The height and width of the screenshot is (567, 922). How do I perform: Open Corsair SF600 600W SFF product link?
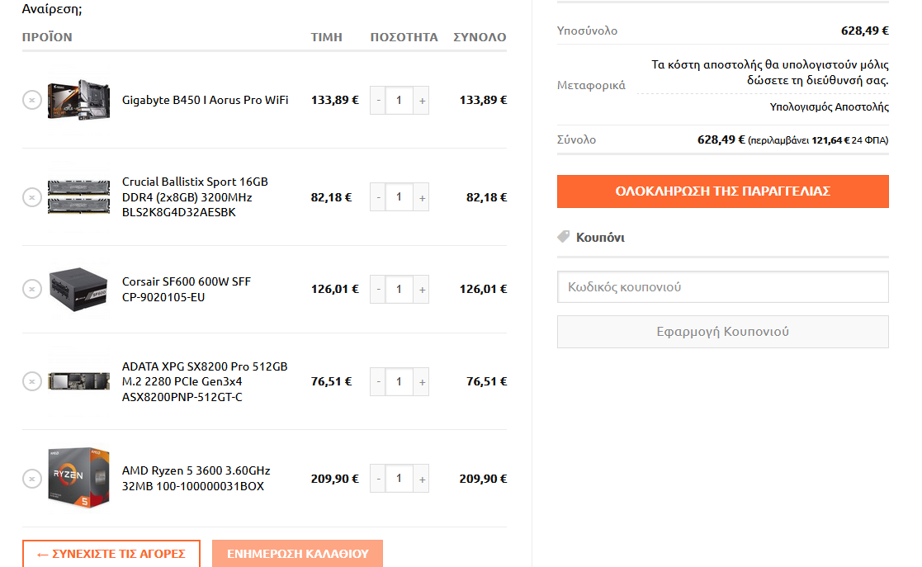click(187, 289)
